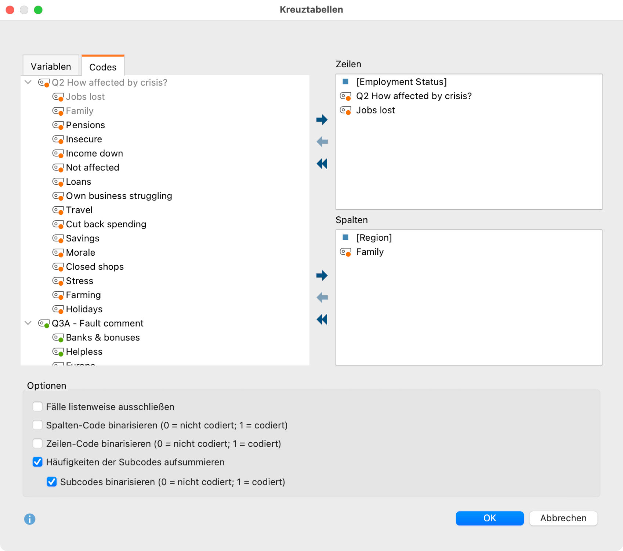Click the remove-all-columns double arrow
Viewport: 623px width, 551px height.
tap(322, 320)
